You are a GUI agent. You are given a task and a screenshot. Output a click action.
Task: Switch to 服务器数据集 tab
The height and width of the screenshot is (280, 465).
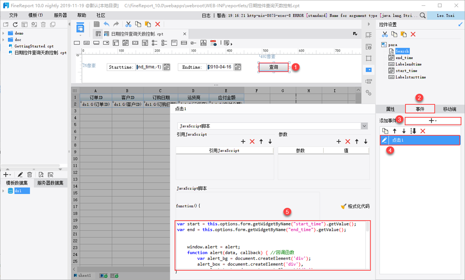pos(50,183)
